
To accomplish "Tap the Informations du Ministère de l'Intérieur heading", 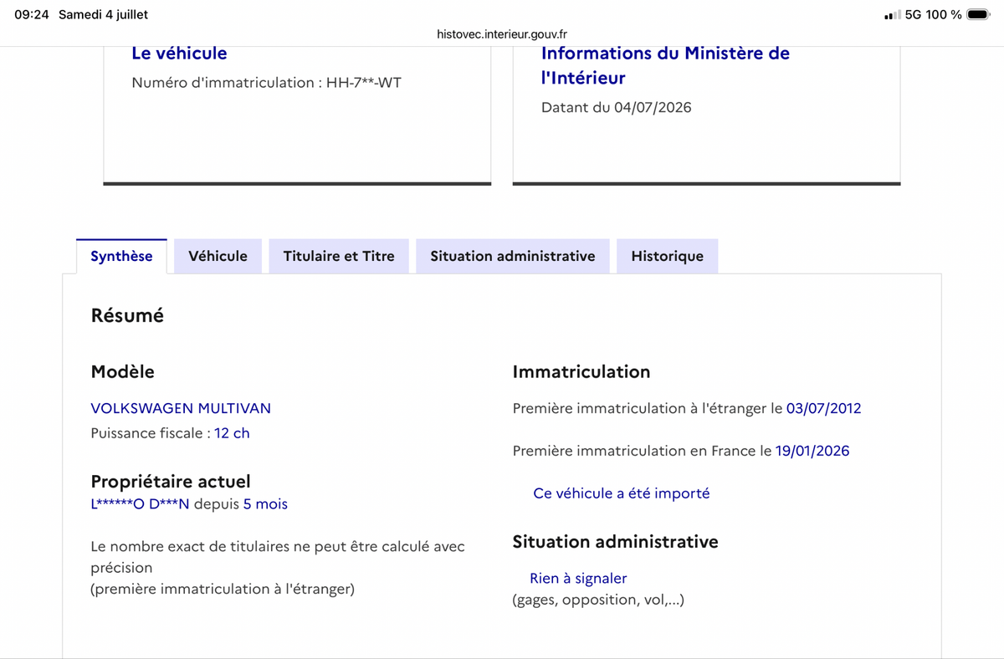I will 665,65.
